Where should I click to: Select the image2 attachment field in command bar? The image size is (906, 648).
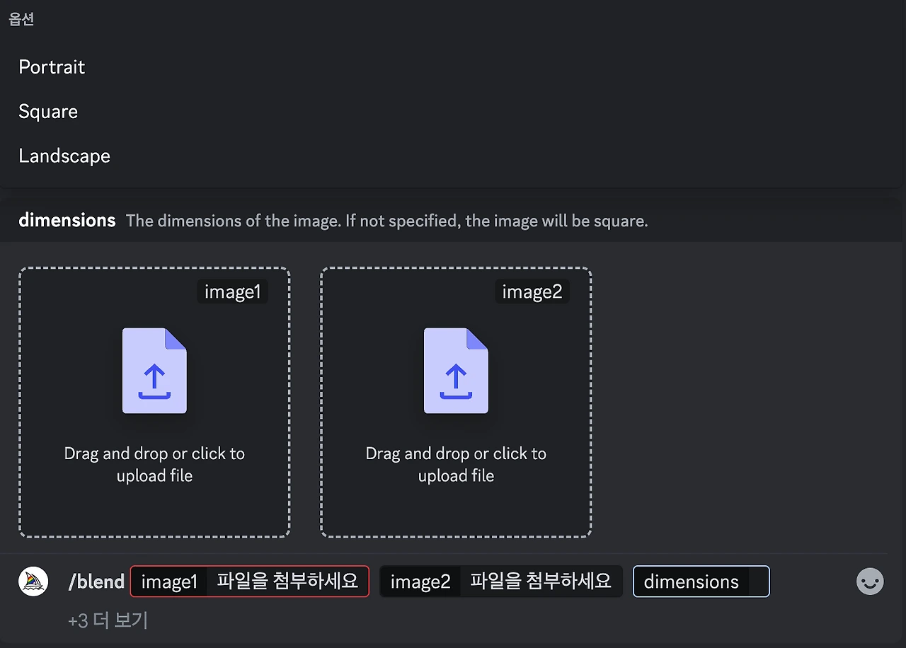pyautogui.click(x=501, y=582)
